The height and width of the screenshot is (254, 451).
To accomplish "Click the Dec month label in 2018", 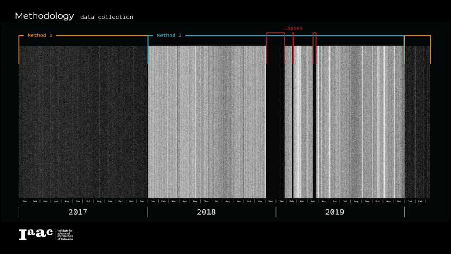I will click(270, 201).
